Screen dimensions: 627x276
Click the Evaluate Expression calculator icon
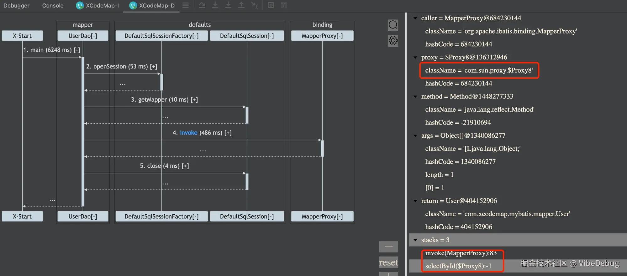271,5
